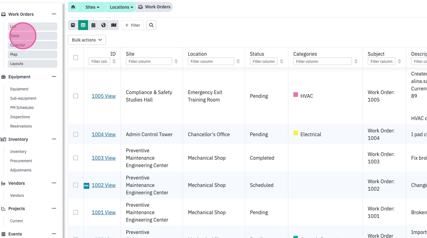Click the Inventory section icon
Screen dimensions: 427x238
point(3,139)
